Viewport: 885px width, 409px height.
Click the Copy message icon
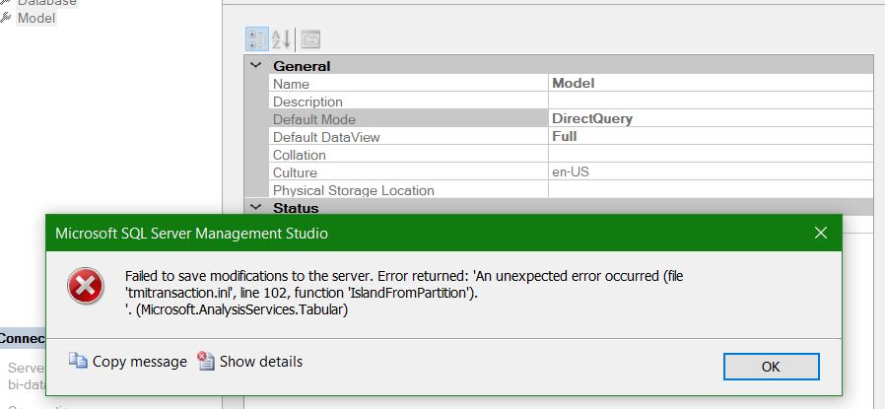point(78,361)
